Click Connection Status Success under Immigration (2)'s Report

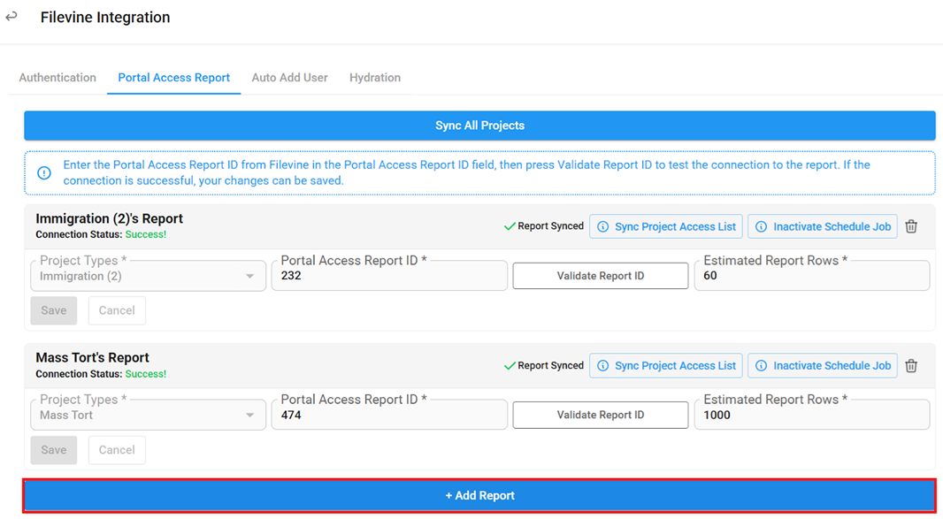click(101, 234)
